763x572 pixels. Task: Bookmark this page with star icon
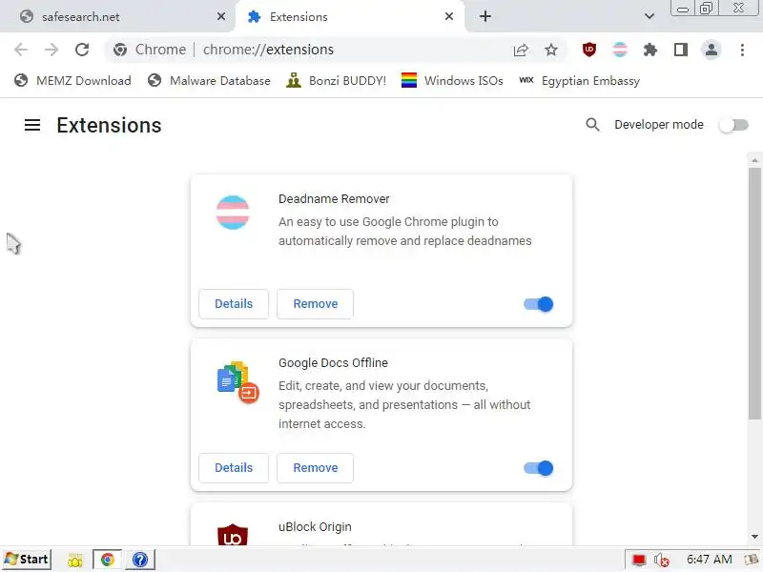click(x=551, y=50)
